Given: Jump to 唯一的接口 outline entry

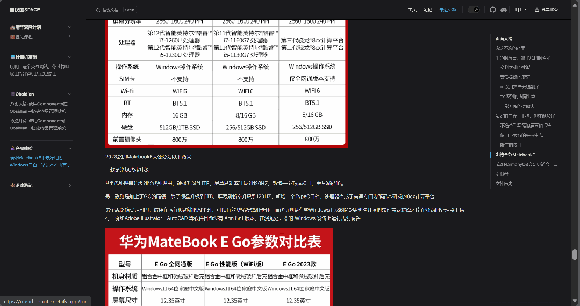Looking at the screenshot, I should (x=511, y=145).
